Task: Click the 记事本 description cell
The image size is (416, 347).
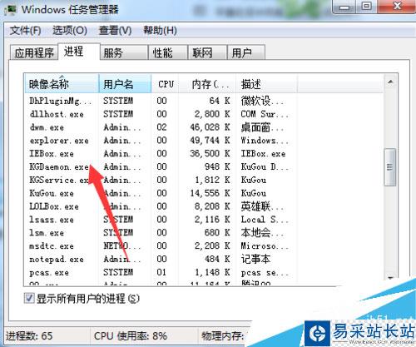Action: (x=255, y=260)
